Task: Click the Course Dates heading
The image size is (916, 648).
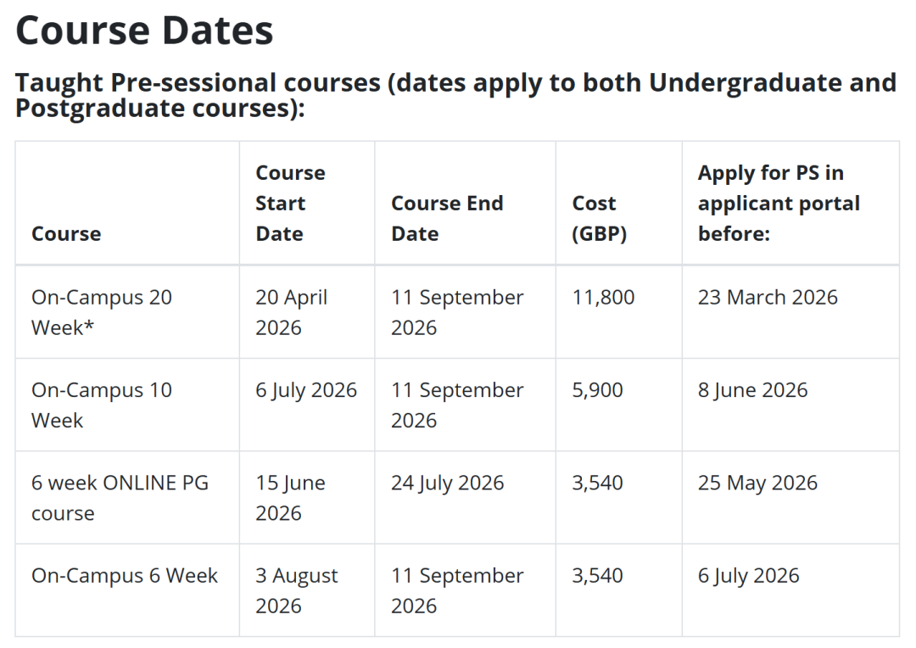Action: pos(144,30)
